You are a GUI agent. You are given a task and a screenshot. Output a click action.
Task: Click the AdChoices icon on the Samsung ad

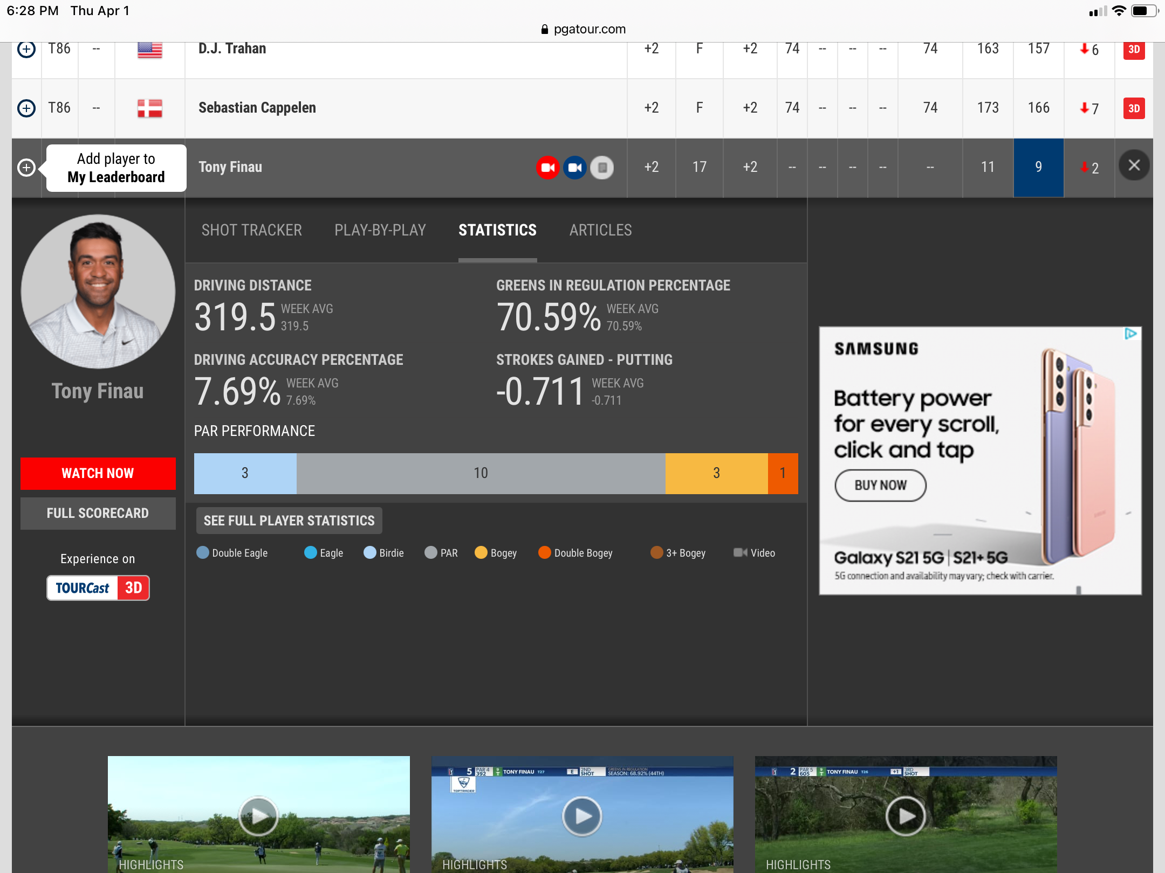coord(1130,334)
